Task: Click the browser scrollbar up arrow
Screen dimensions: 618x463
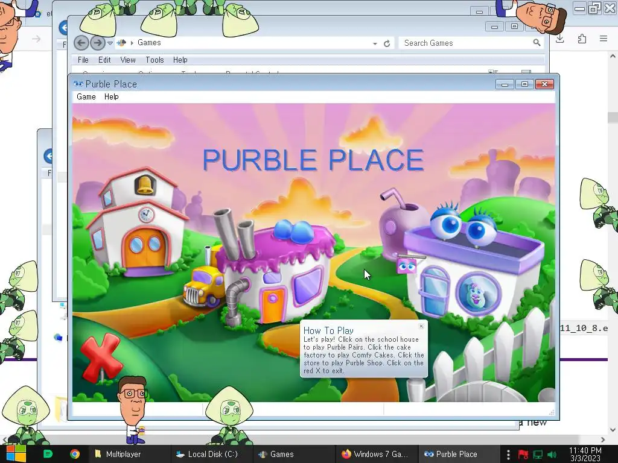Action: click(613, 56)
